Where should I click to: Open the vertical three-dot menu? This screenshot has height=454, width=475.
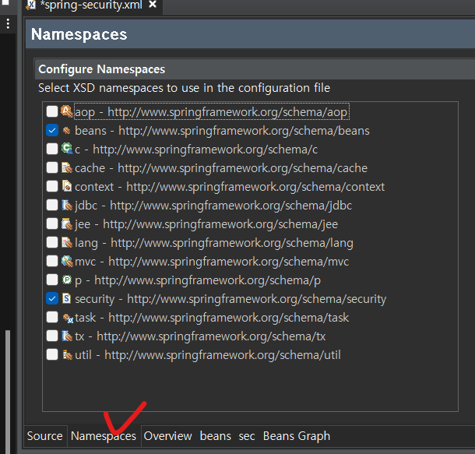pyautogui.click(x=9, y=23)
